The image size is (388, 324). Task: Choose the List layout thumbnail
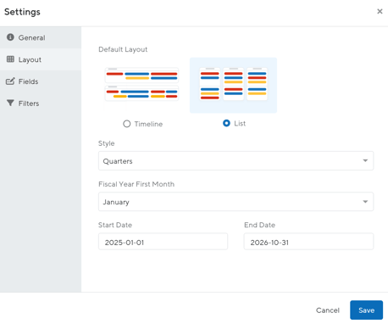tap(233, 85)
